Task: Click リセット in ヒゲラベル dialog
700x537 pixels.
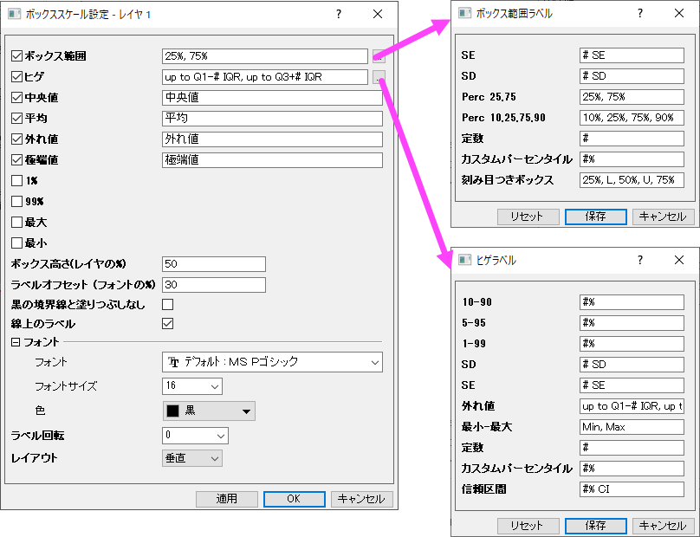Action: [528, 526]
